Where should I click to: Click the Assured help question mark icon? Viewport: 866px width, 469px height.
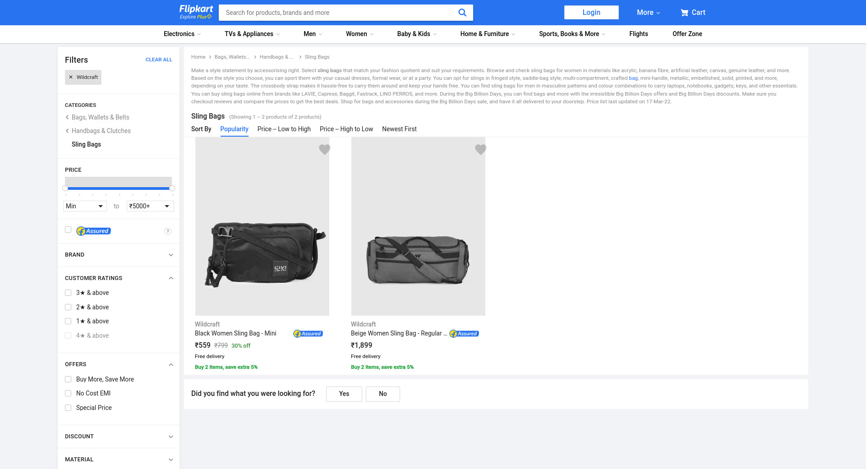coord(168,231)
